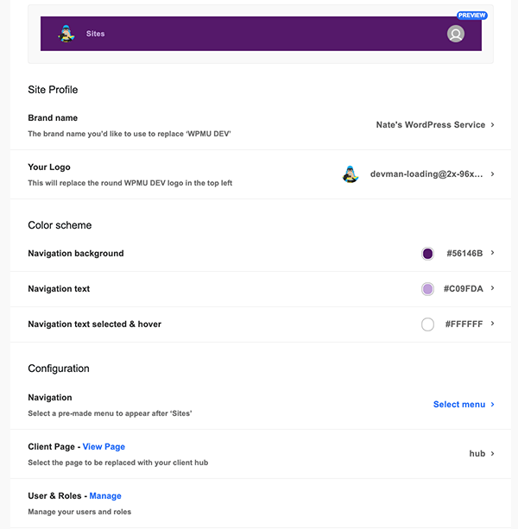Screen dimensions: 518x529
Task: Click the Navigation background label
Action: pyautogui.click(x=76, y=254)
